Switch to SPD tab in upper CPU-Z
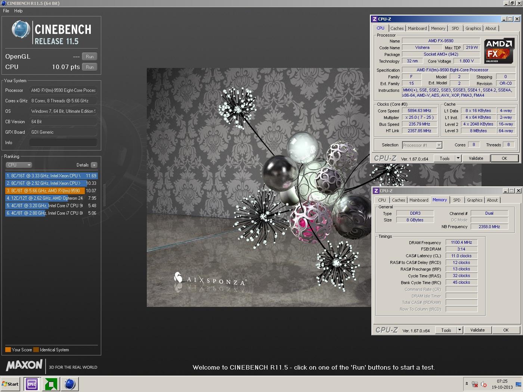The image size is (523, 392). 455,28
